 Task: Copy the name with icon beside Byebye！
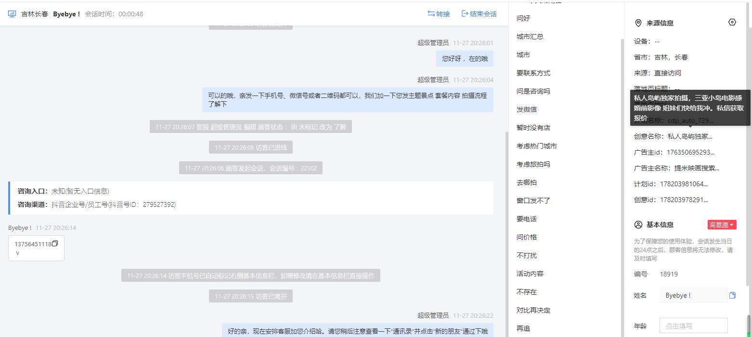point(732,295)
